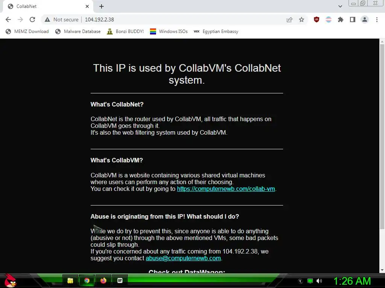Open a new tab with the plus button

pyautogui.click(x=102, y=6)
